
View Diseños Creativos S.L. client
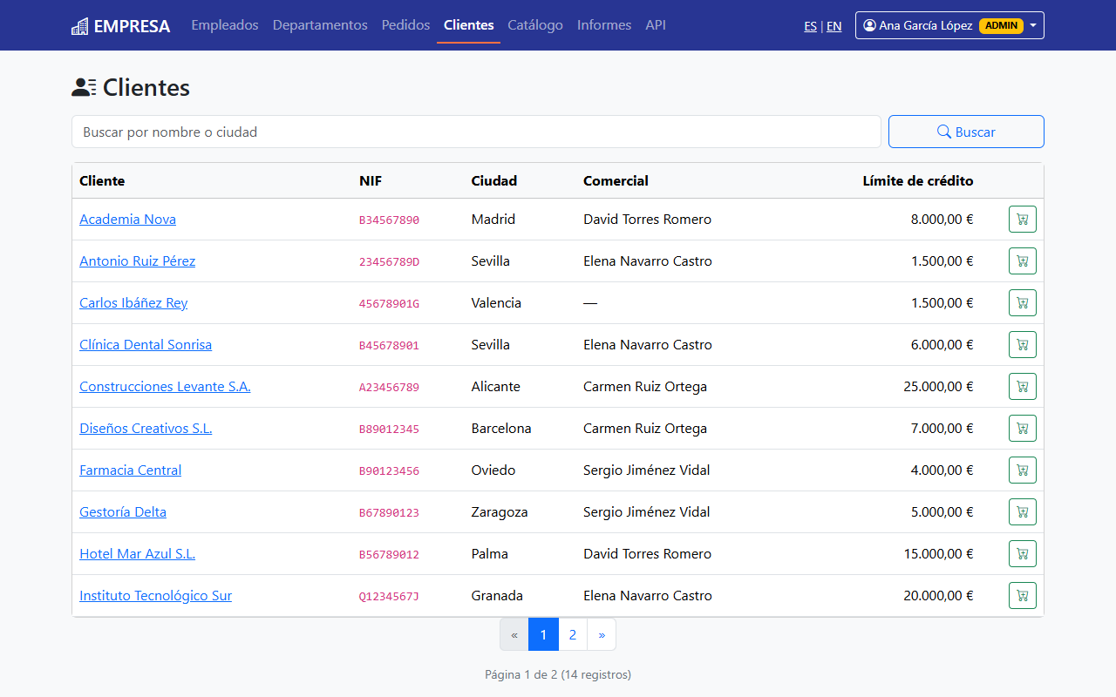coord(146,429)
